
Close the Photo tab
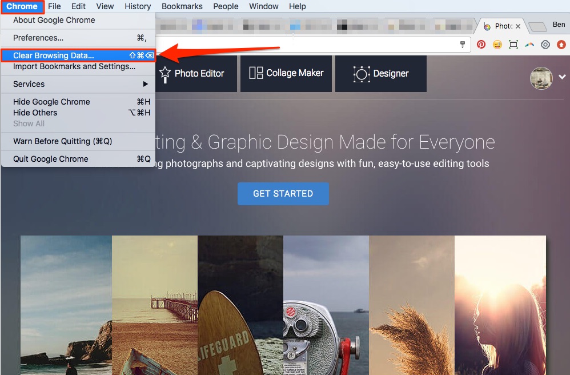[518, 26]
